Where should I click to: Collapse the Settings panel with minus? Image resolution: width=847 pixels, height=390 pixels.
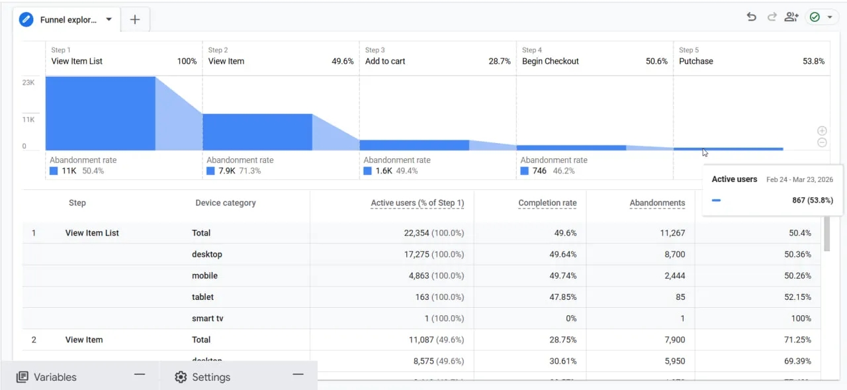coord(298,375)
